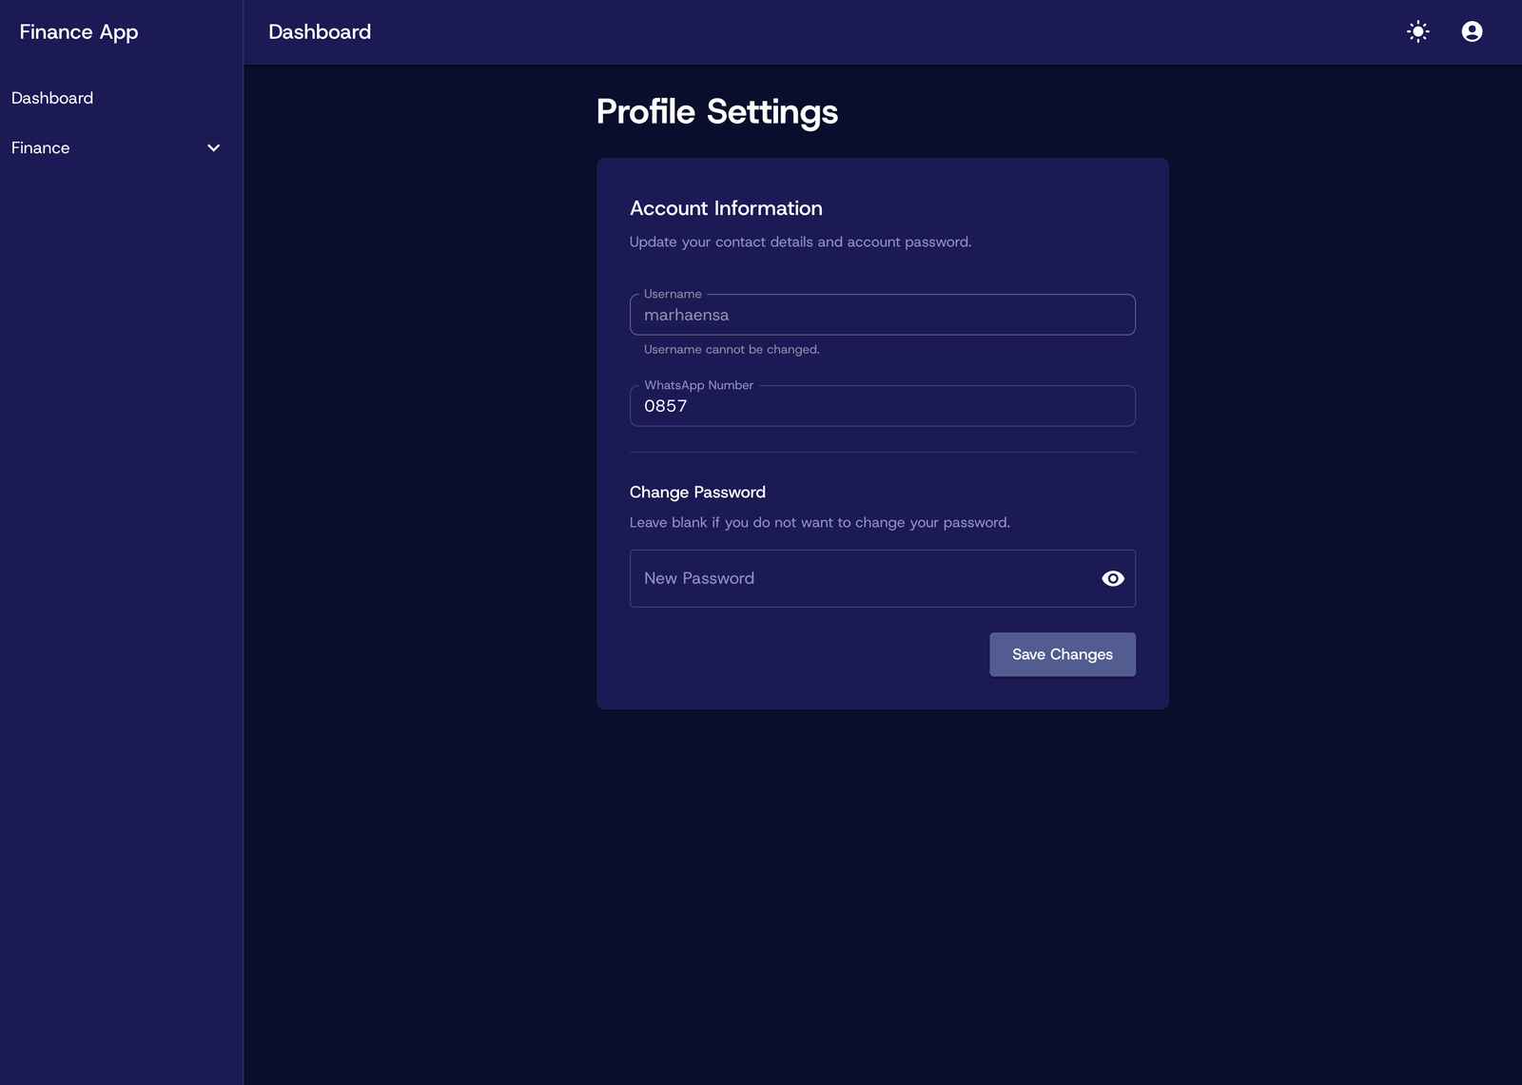This screenshot has height=1085, width=1522.
Task: Click the Change Password section heading
Action: coord(697,493)
